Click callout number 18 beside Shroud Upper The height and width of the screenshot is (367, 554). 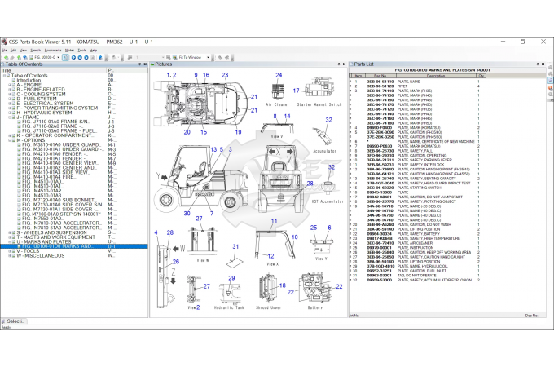283,285
